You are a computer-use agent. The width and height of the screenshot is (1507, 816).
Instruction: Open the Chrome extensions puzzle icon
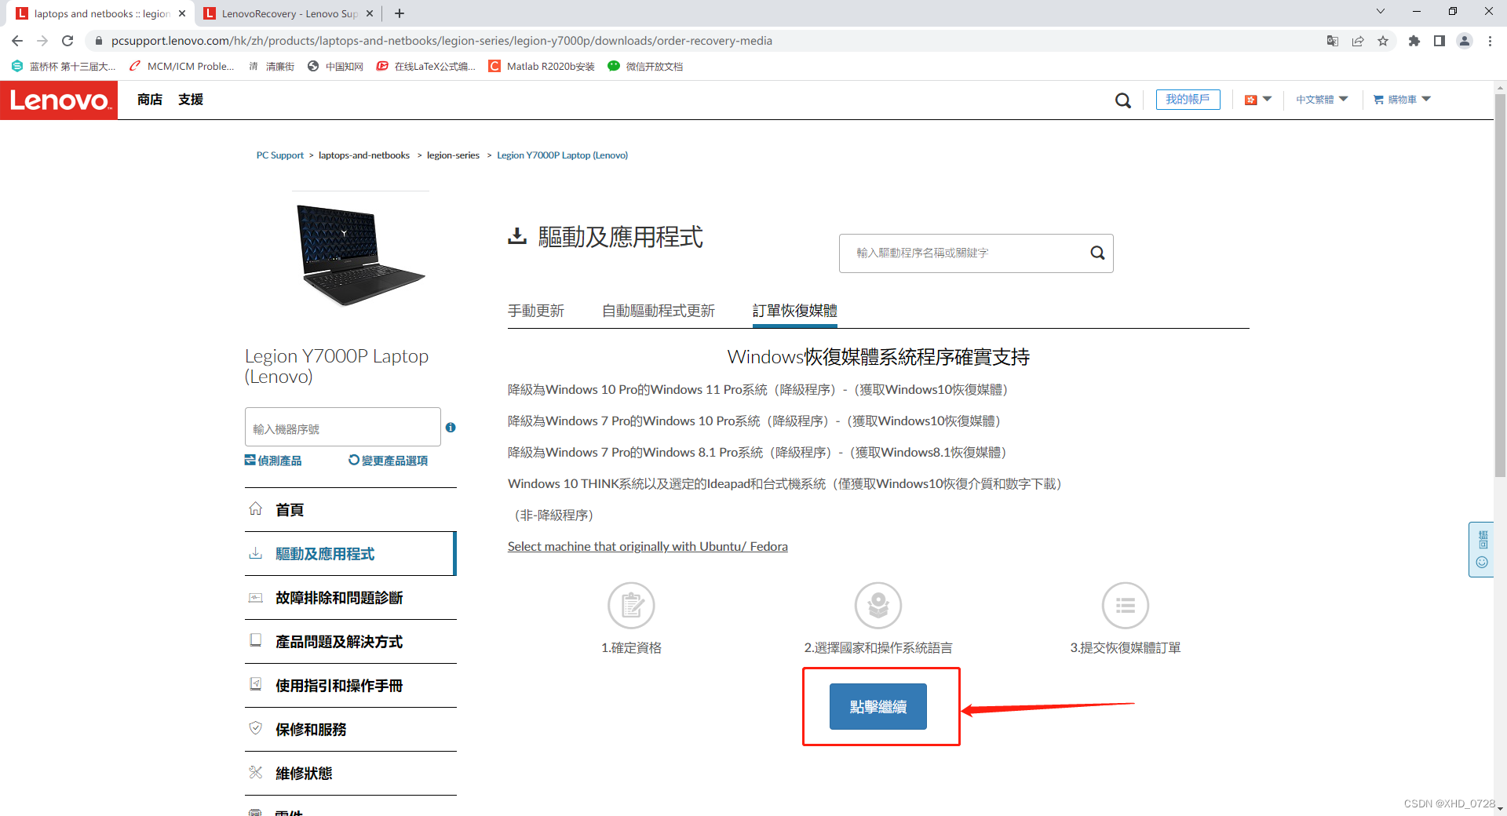1414,41
